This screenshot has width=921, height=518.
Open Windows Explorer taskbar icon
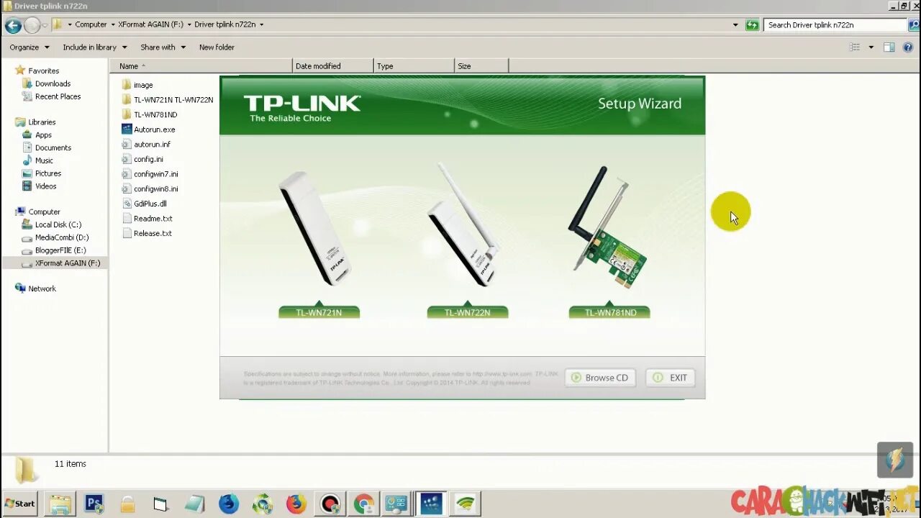pos(60,504)
